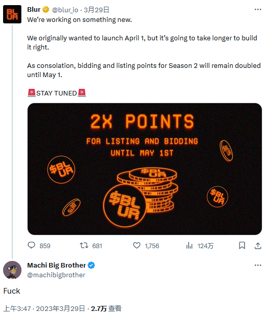Open the 2X Points promo image
This screenshot has height=313, width=269.
145,169
